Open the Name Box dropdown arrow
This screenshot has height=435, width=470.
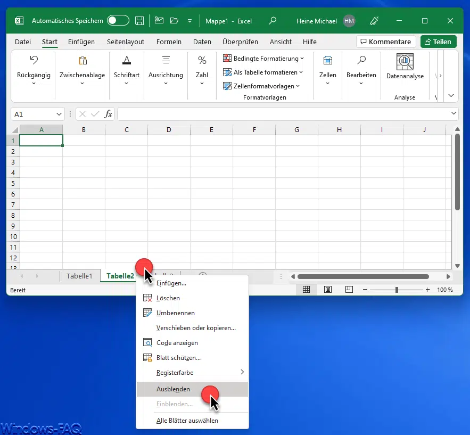click(x=59, y=114)
